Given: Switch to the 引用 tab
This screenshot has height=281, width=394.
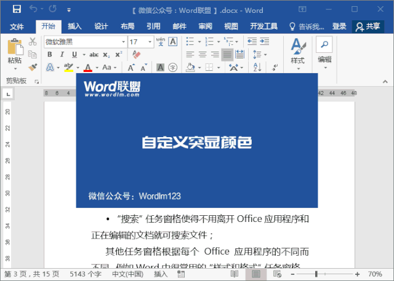Looking at the screenshot, I should (153, 26).
